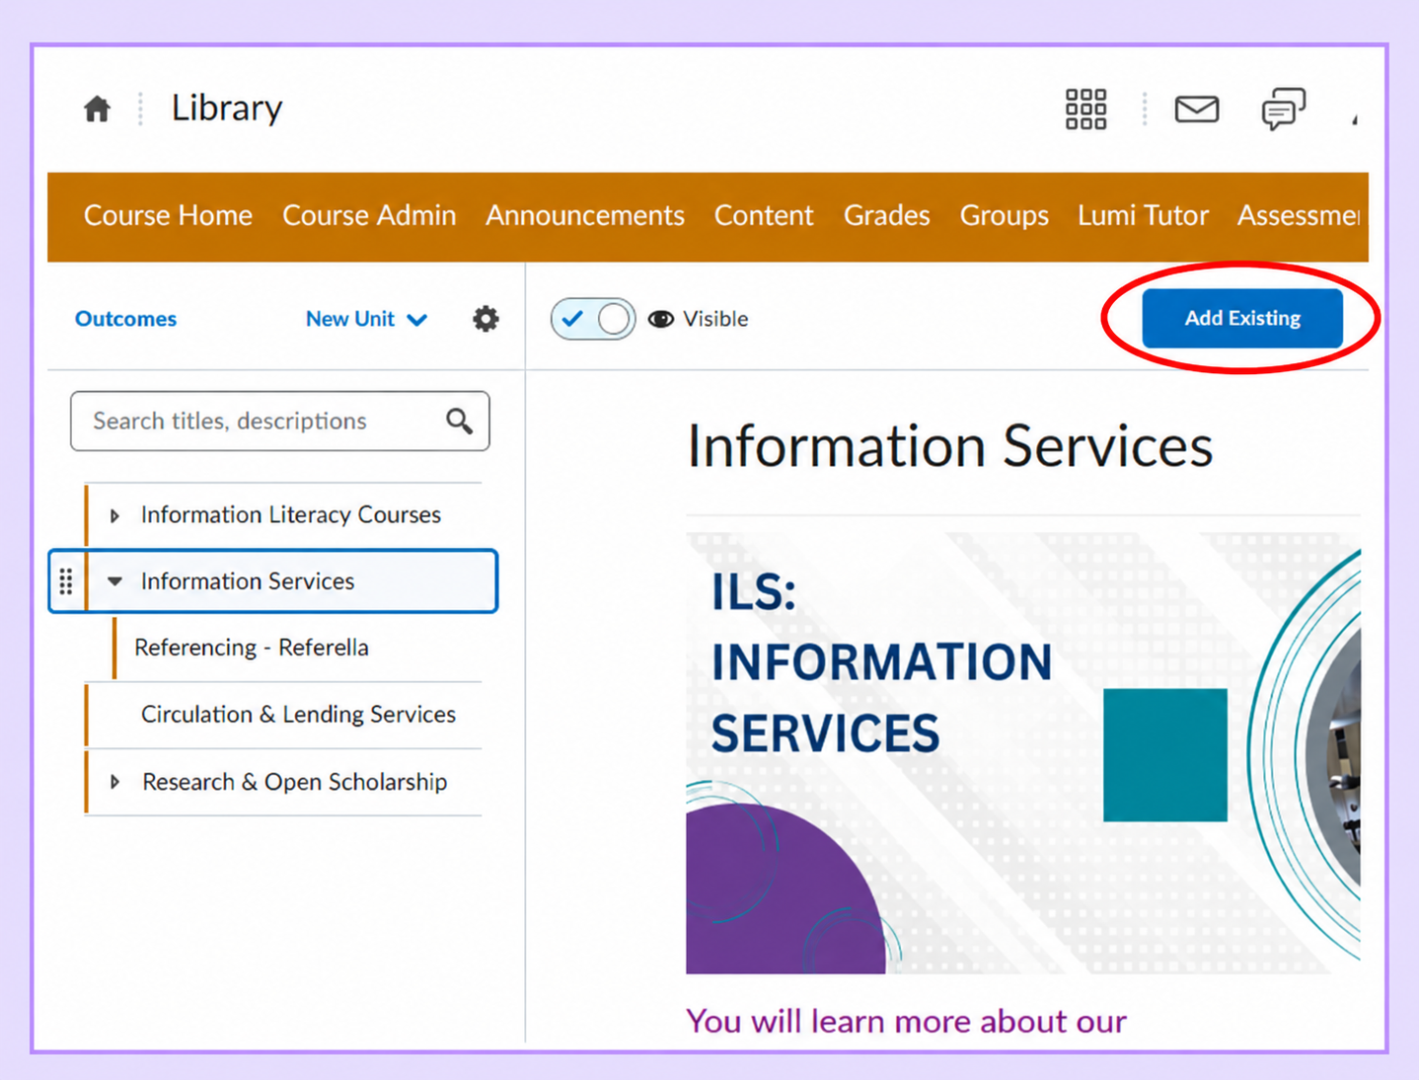The height and width of the screenshot is (1080, 1419).
Task: Click the eye icon next to Visible
Action: (661, 319)
